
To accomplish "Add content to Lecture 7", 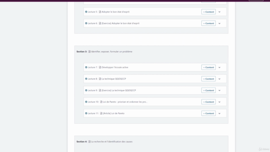I will coord(208,68).
